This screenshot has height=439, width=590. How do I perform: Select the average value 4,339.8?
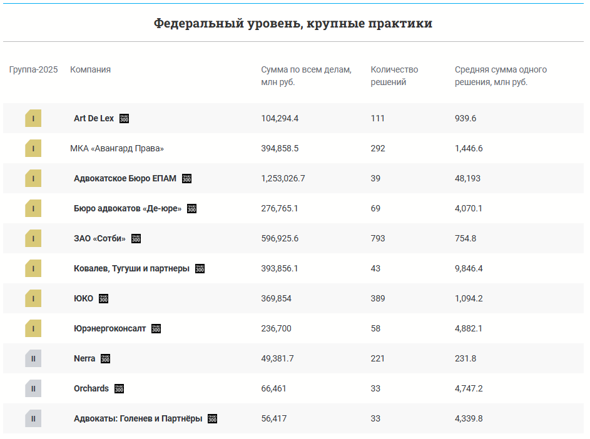tap(469, 419)
